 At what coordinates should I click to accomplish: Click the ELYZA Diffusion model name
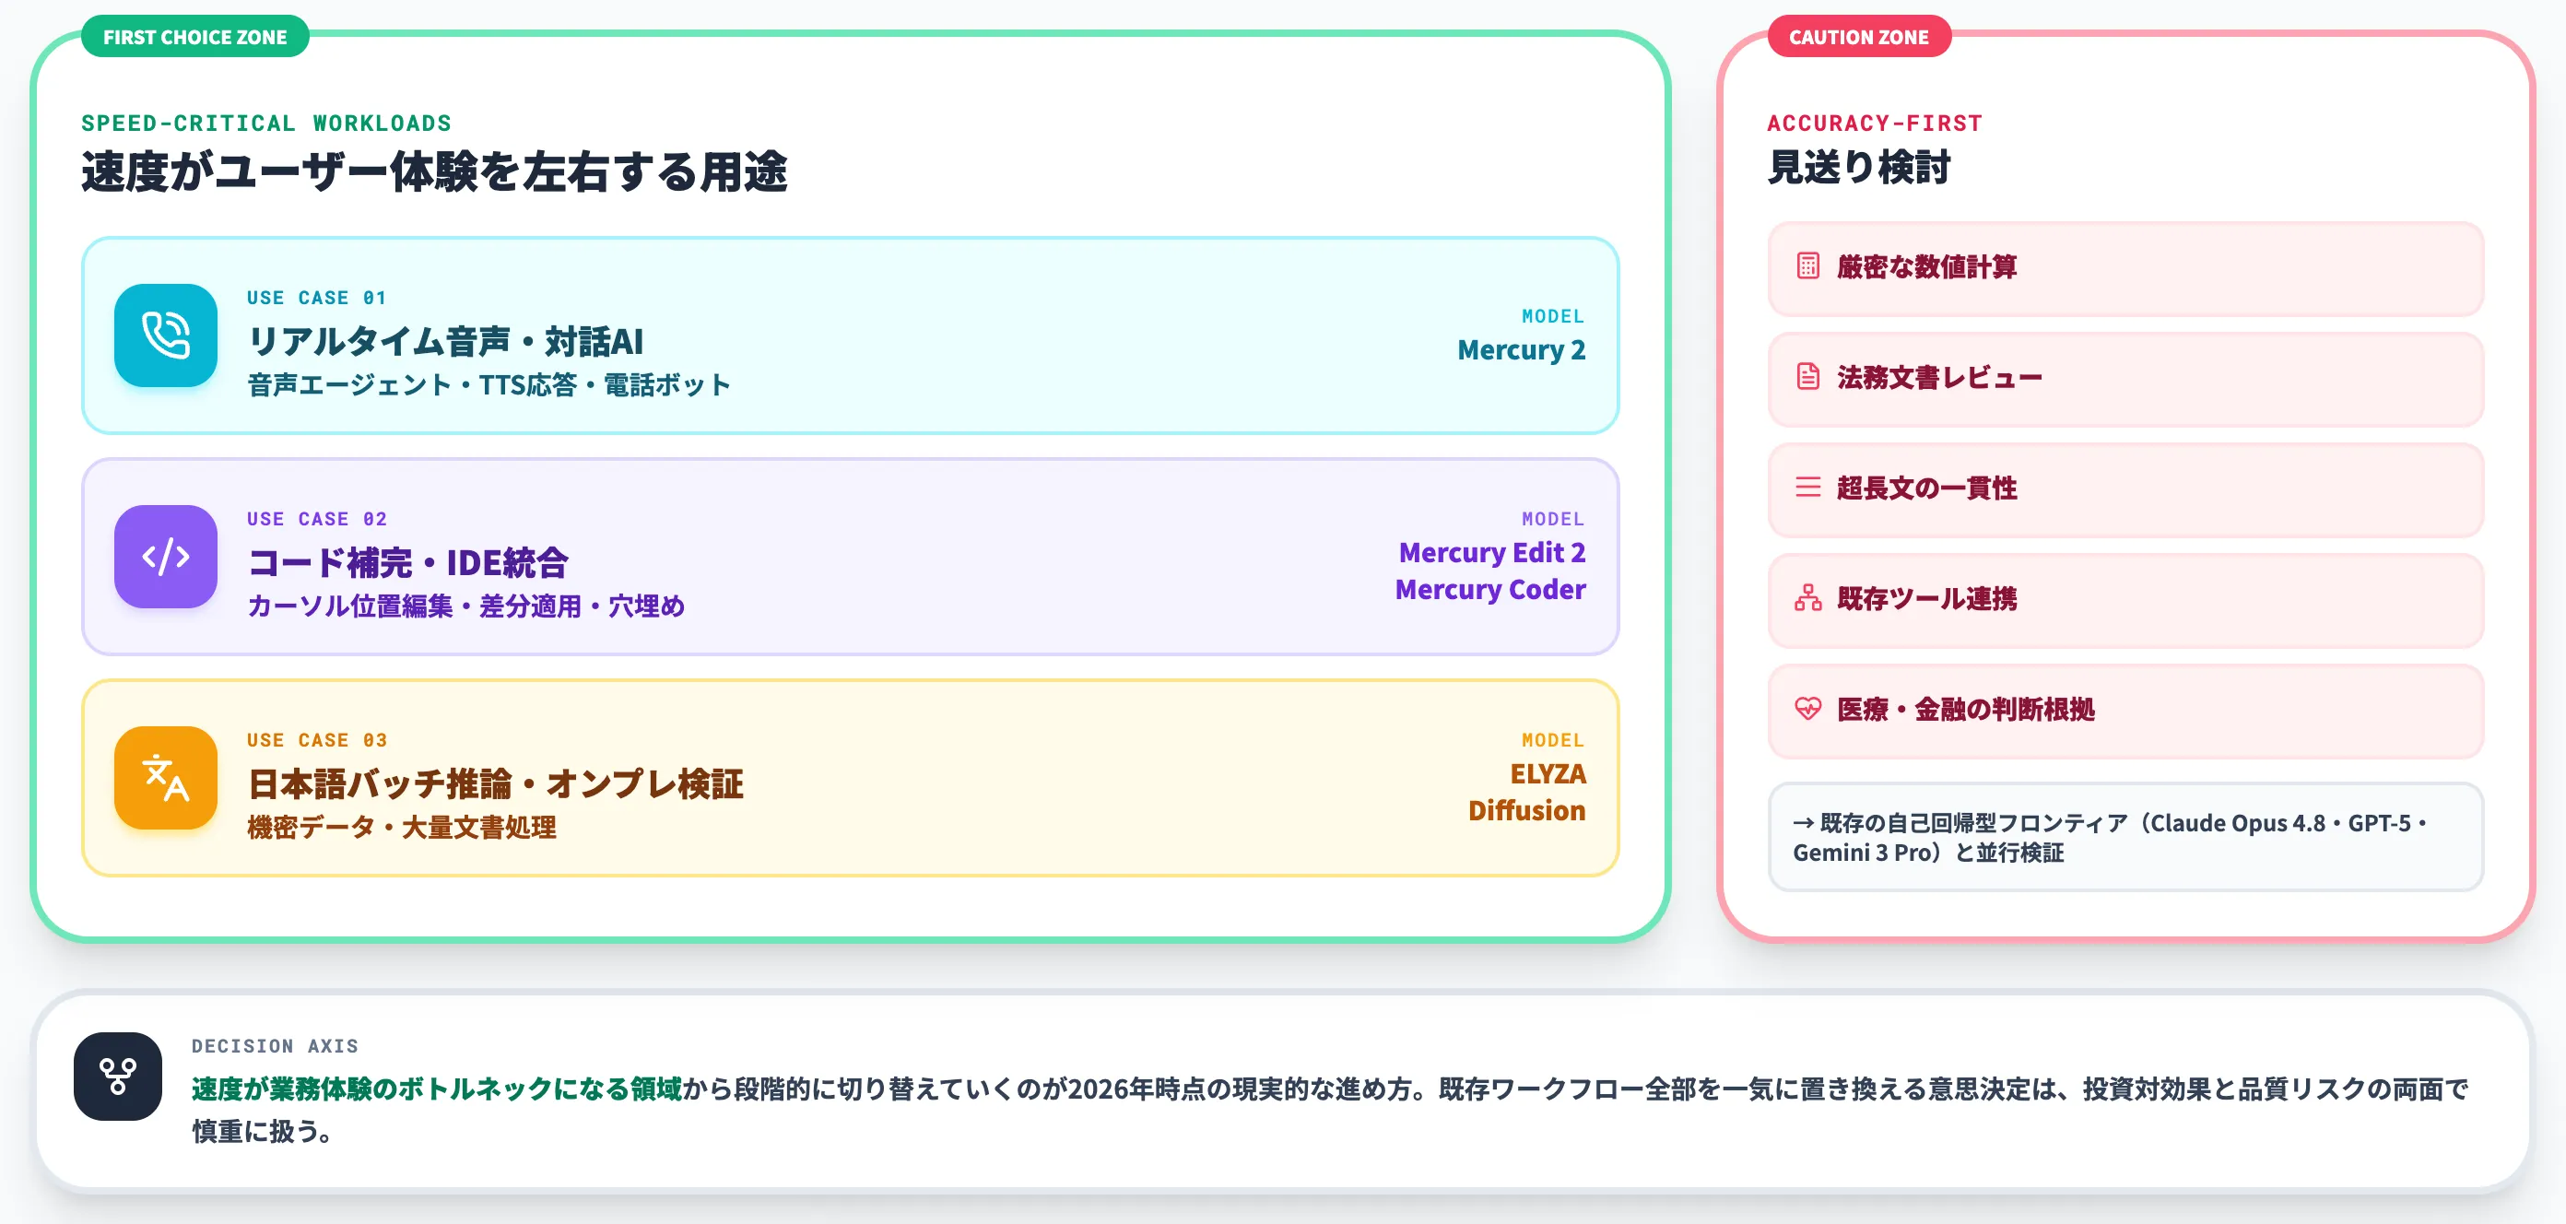point(1527,792)
